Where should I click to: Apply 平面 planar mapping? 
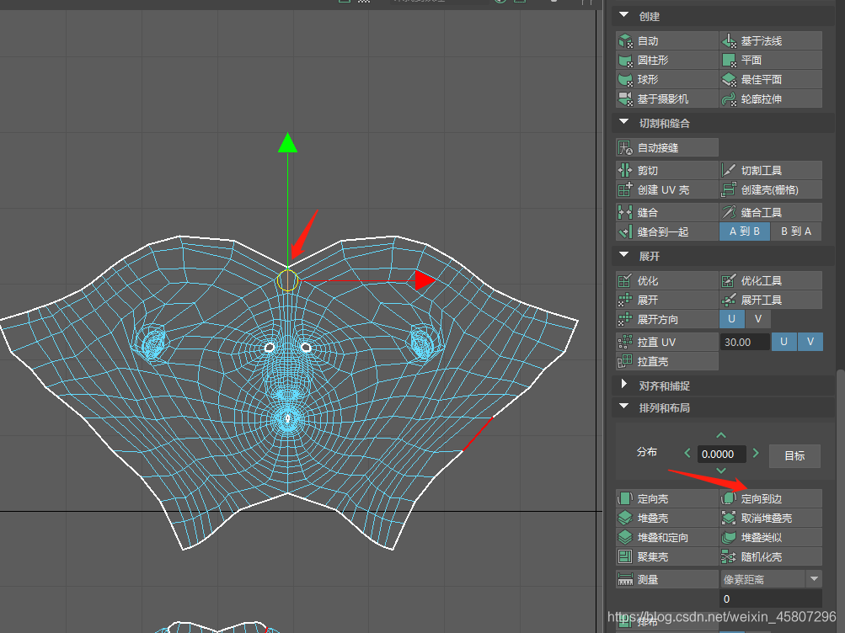(771, 61)
